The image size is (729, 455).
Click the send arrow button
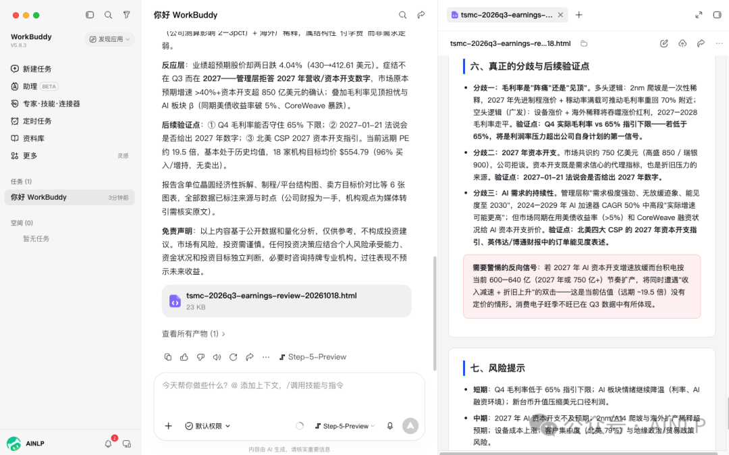pos(410,426)
